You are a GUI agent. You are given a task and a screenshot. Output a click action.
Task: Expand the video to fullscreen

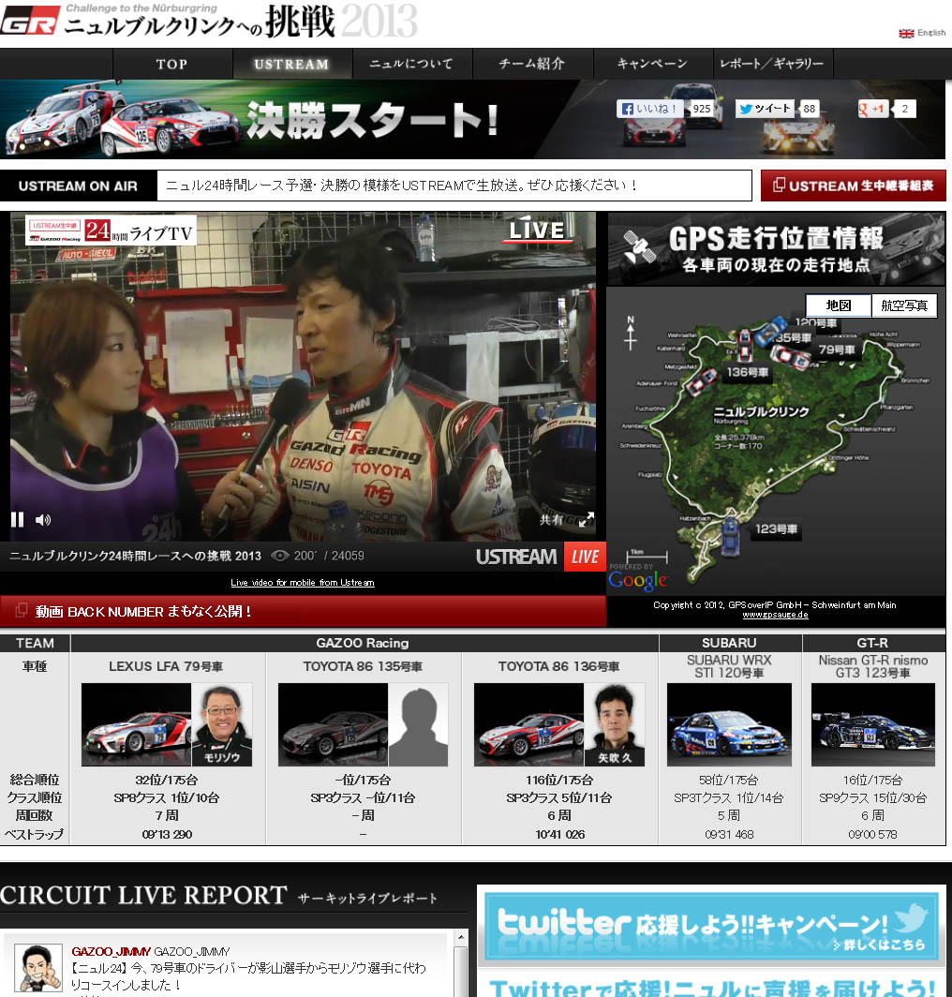pyautogui.click(x=587, y=519)
